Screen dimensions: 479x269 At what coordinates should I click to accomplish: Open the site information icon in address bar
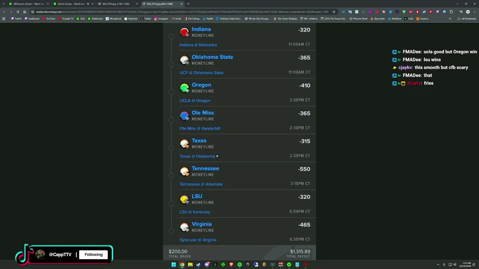(x=32, y=12)
